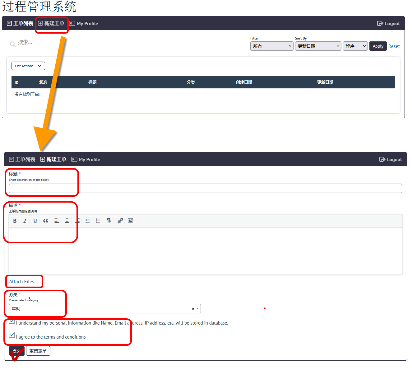412x370 pixels.
Task: Click the 标题 title input field
Action: pos(205,188)
